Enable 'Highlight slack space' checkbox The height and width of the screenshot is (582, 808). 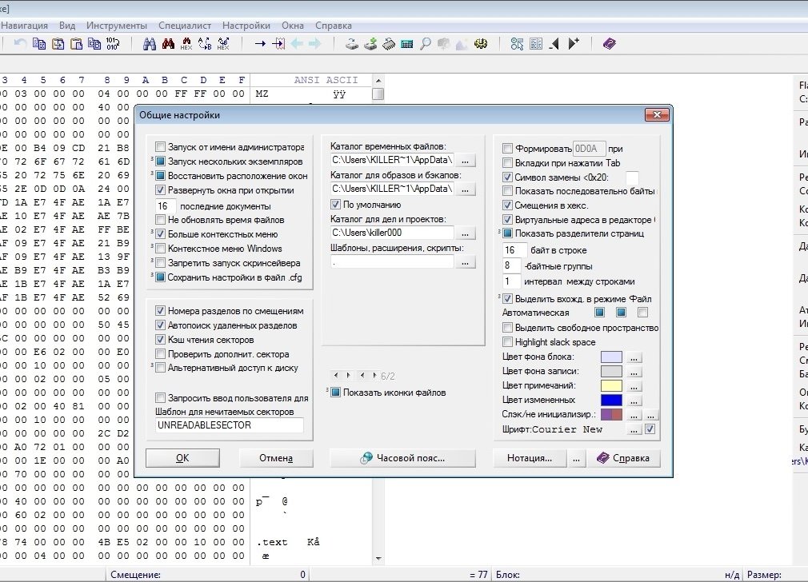point(507,342)
